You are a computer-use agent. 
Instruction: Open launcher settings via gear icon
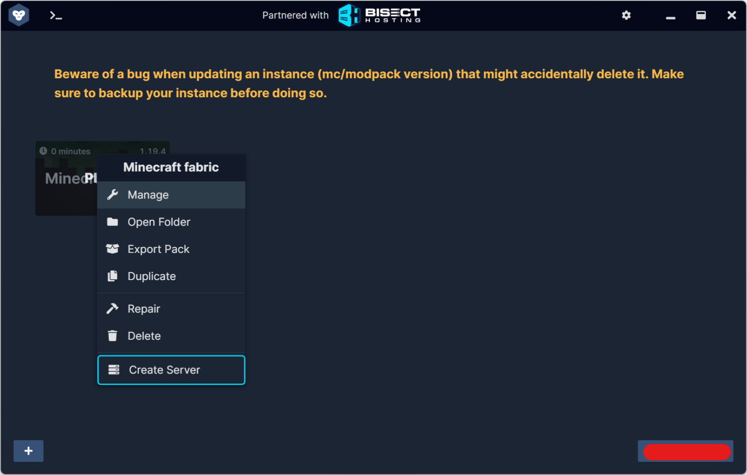(x=626, y=16)
